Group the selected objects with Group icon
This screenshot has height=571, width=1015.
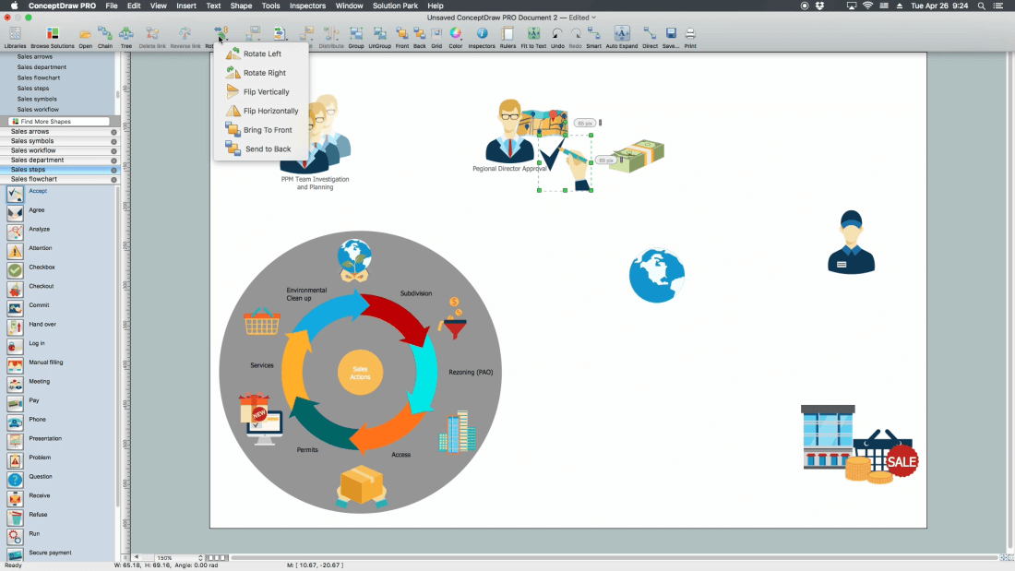356,37
